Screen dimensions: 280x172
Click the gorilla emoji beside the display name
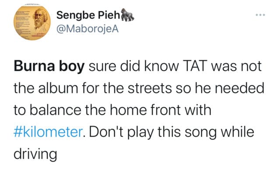(127, 15)
